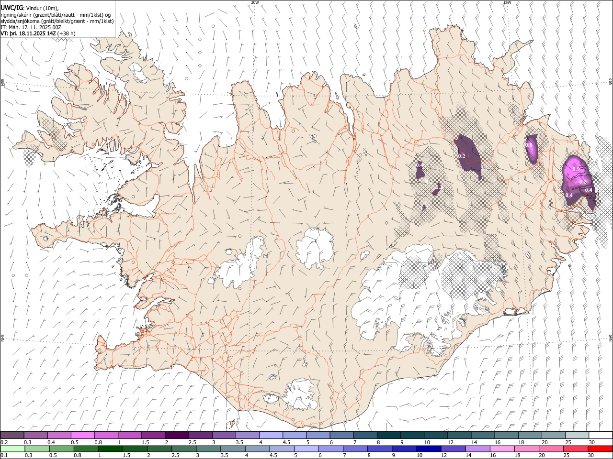613x459 pixels.
Task: Pick top-row legend swatch for 0.3–0.4
Action: [36, 435]
